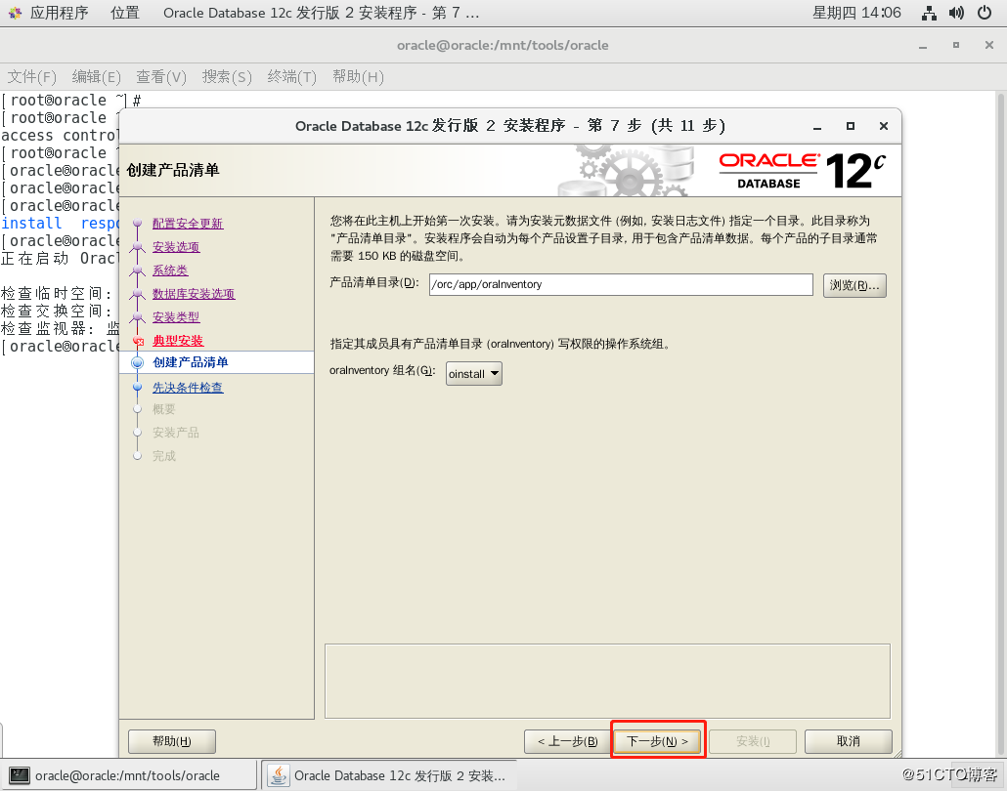Screen dimensions: 1007x791
Task: Open the terminal 查看(V) menu
Action: pyautogui.click(x=161, y=77)
